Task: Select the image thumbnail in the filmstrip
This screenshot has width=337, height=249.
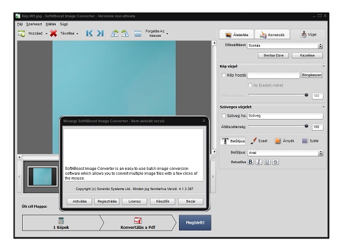Action: click(x=42, y=176)
